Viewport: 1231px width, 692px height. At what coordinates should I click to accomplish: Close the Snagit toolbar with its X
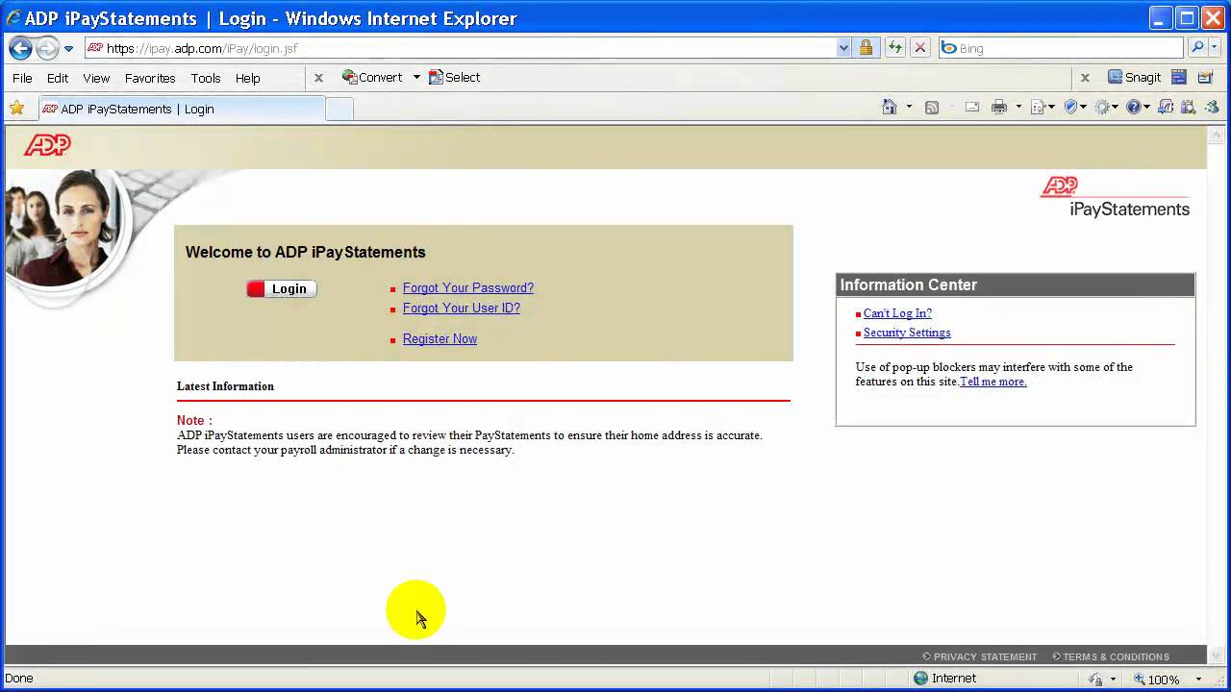1085,78
